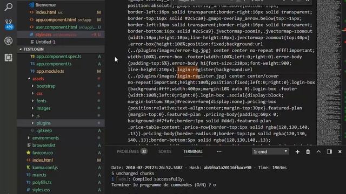Expand the plugins folder
The height and width of the screenshot is (194, 346).
[x=61, y=123]
